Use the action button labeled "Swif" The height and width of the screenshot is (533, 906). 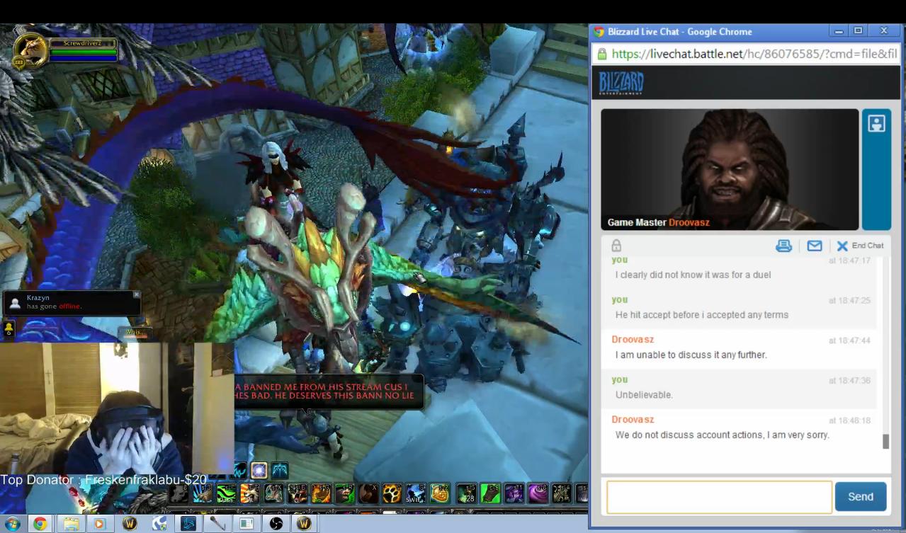[x=416, y=493]
